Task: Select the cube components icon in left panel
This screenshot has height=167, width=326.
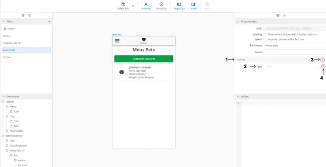Action: (30, 15)
